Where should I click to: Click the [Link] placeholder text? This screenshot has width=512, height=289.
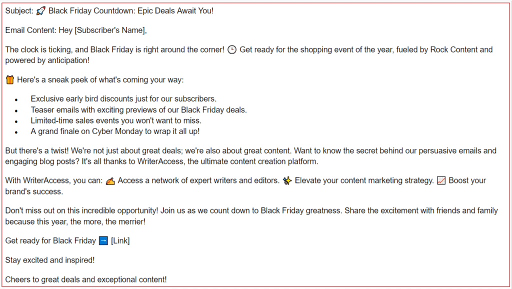120,241
